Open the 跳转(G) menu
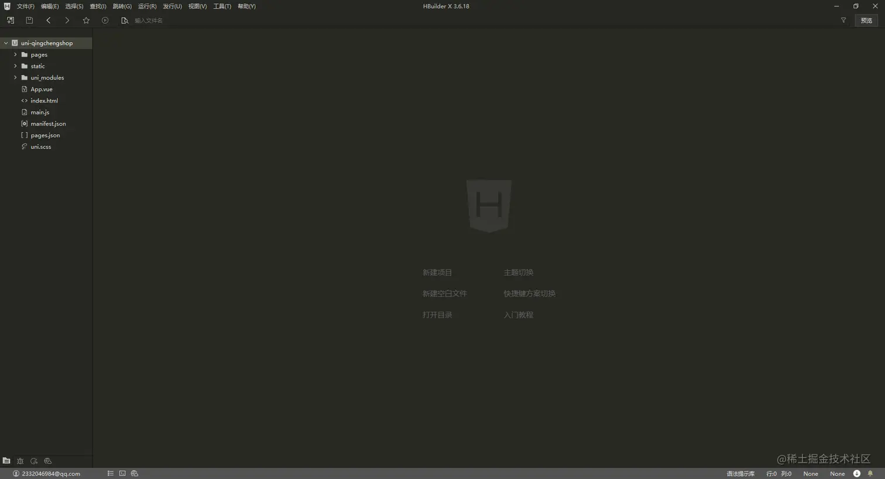 click(x=122, y=6)
